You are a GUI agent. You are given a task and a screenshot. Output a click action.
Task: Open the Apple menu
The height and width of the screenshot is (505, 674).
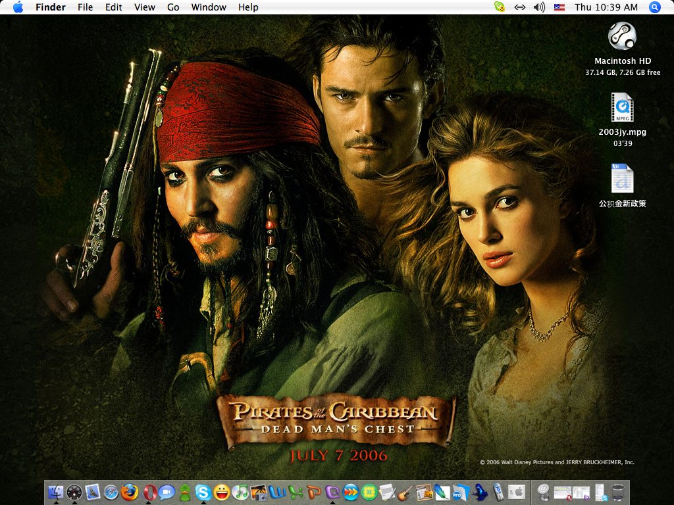[x=18, y=7]
